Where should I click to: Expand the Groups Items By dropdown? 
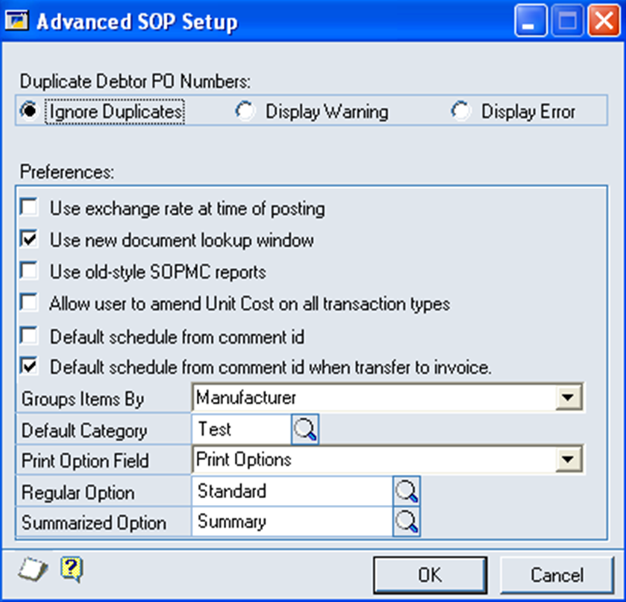(569, 399)
